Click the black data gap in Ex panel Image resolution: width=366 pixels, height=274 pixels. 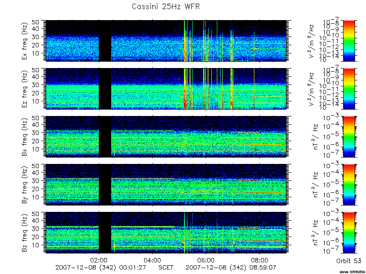[x=105, y=41]
